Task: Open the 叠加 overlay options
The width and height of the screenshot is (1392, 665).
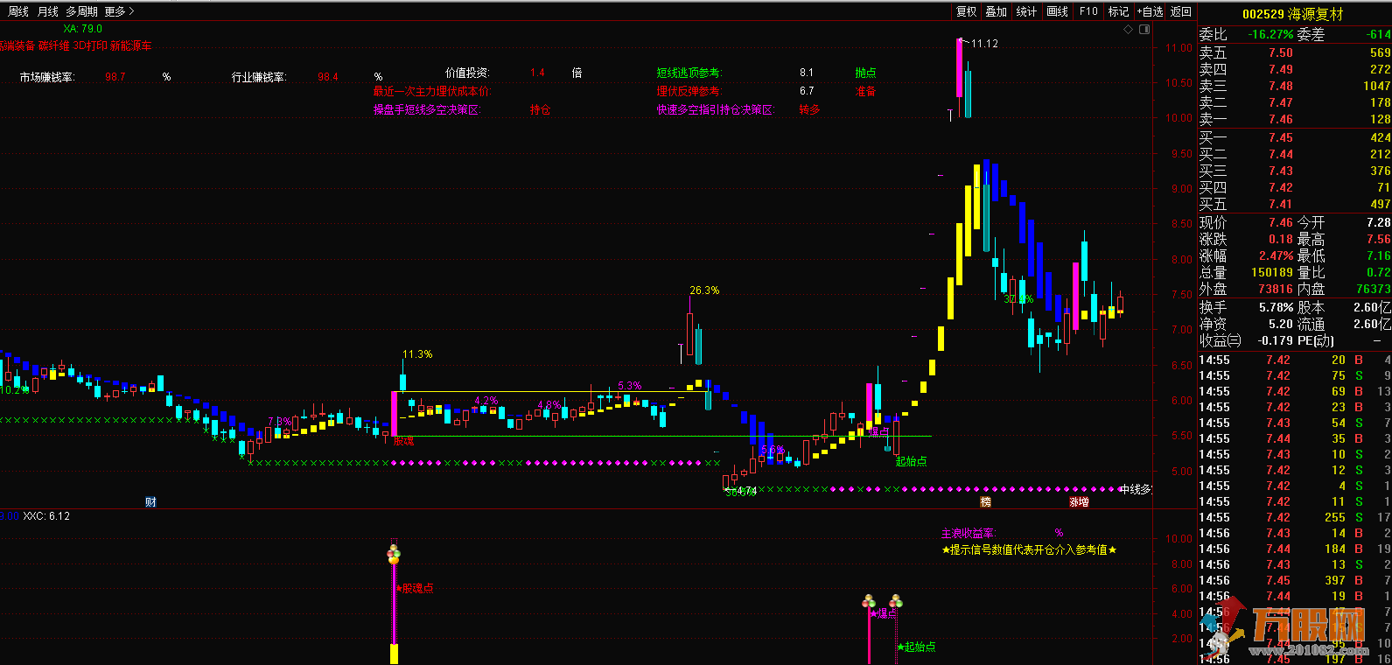Action: click(996, 11)
